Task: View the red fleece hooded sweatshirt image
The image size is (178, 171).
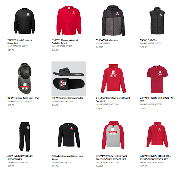Action: pos(113,78)
